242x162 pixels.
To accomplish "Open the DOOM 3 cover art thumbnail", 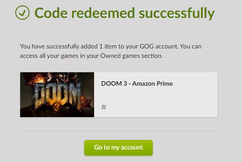I will 57,95.
